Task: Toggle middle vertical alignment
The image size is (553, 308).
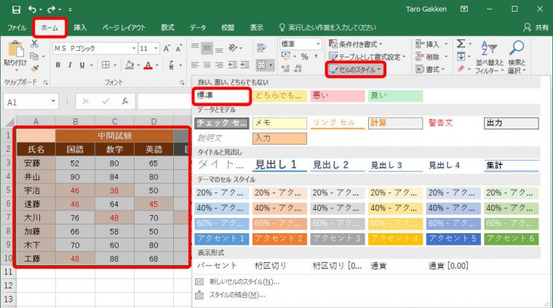Action: click(x=207, y=48)
